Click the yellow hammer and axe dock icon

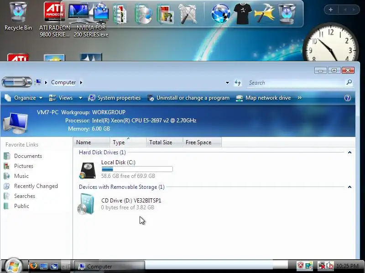[265, 14]
